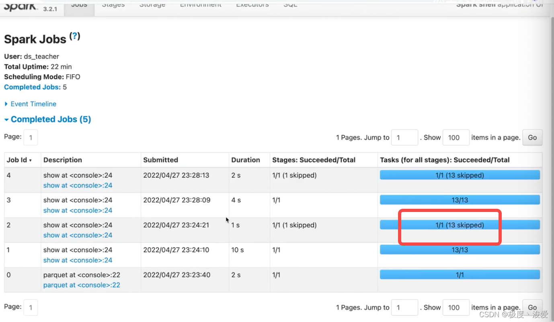Open job 4 show at <console>:24 link

(78, 185)
